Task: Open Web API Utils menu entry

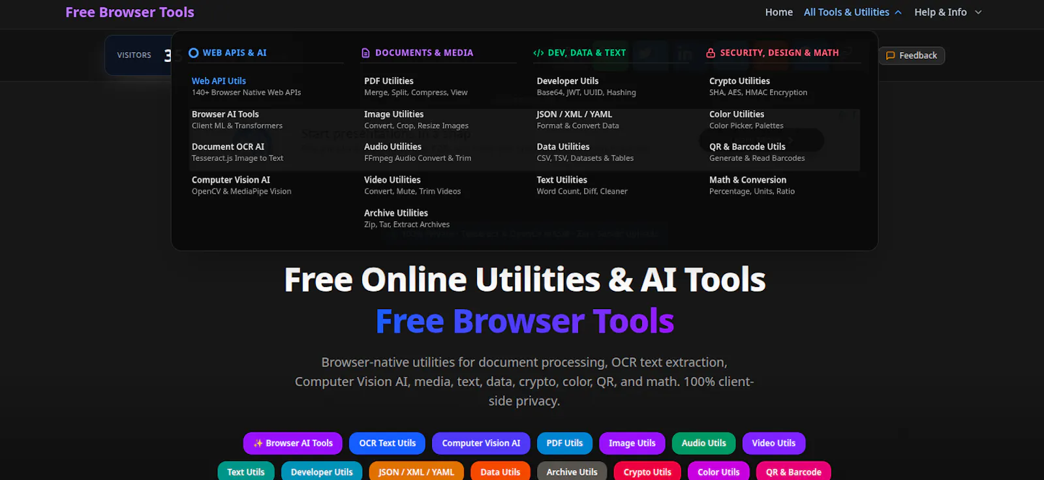Action: pos(246,86)
